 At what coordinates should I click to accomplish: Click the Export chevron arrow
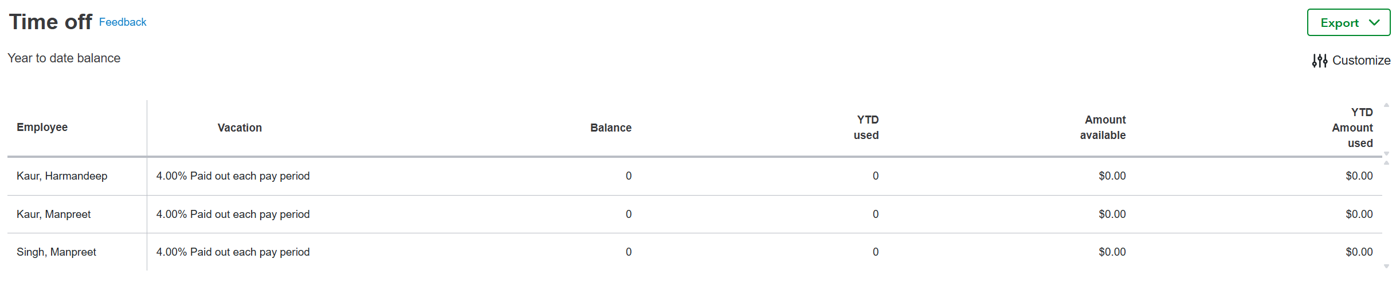pyautogui.click(x=1374, y=23)
